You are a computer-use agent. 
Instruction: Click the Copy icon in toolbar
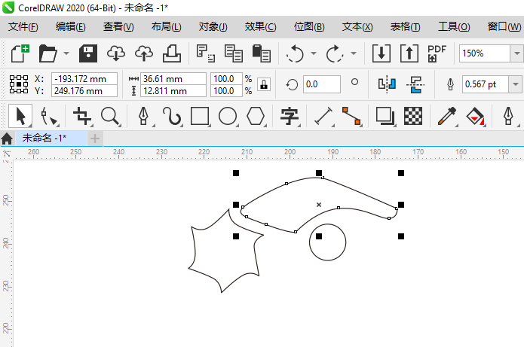(233, 53)
